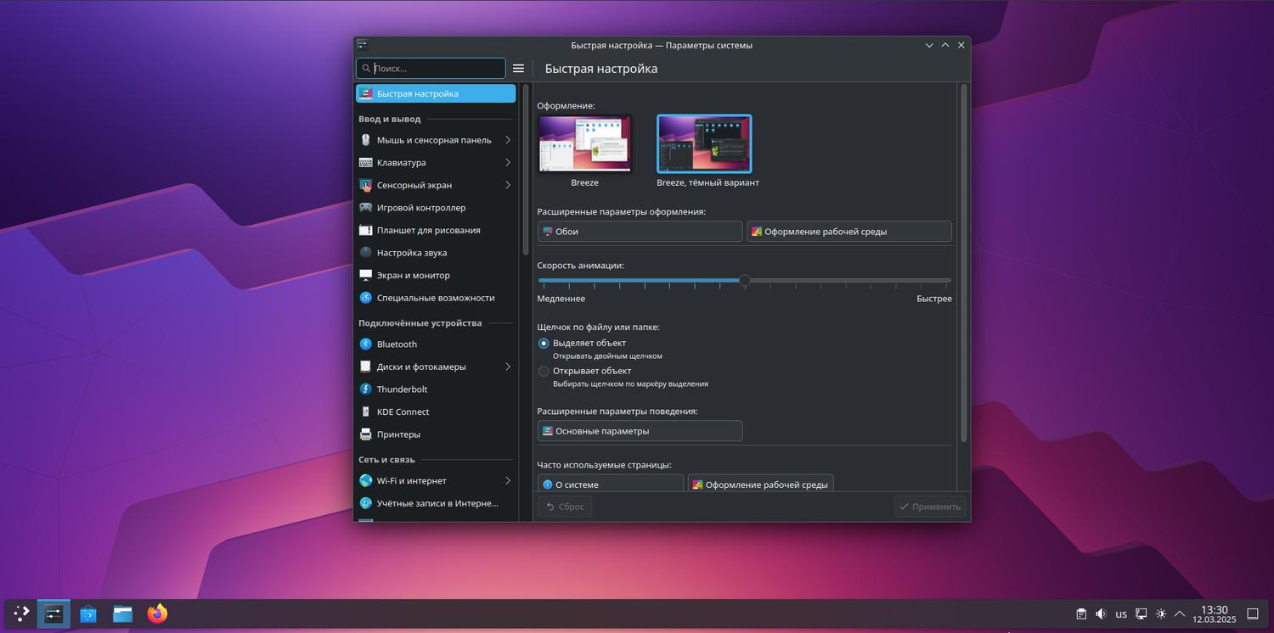Click the Основные параметры button
This screenshot has height=633, width=1274.
coord(640,431)
